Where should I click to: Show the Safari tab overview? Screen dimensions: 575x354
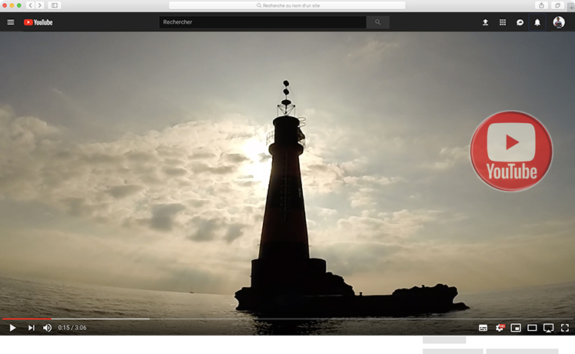coord(557,5)
